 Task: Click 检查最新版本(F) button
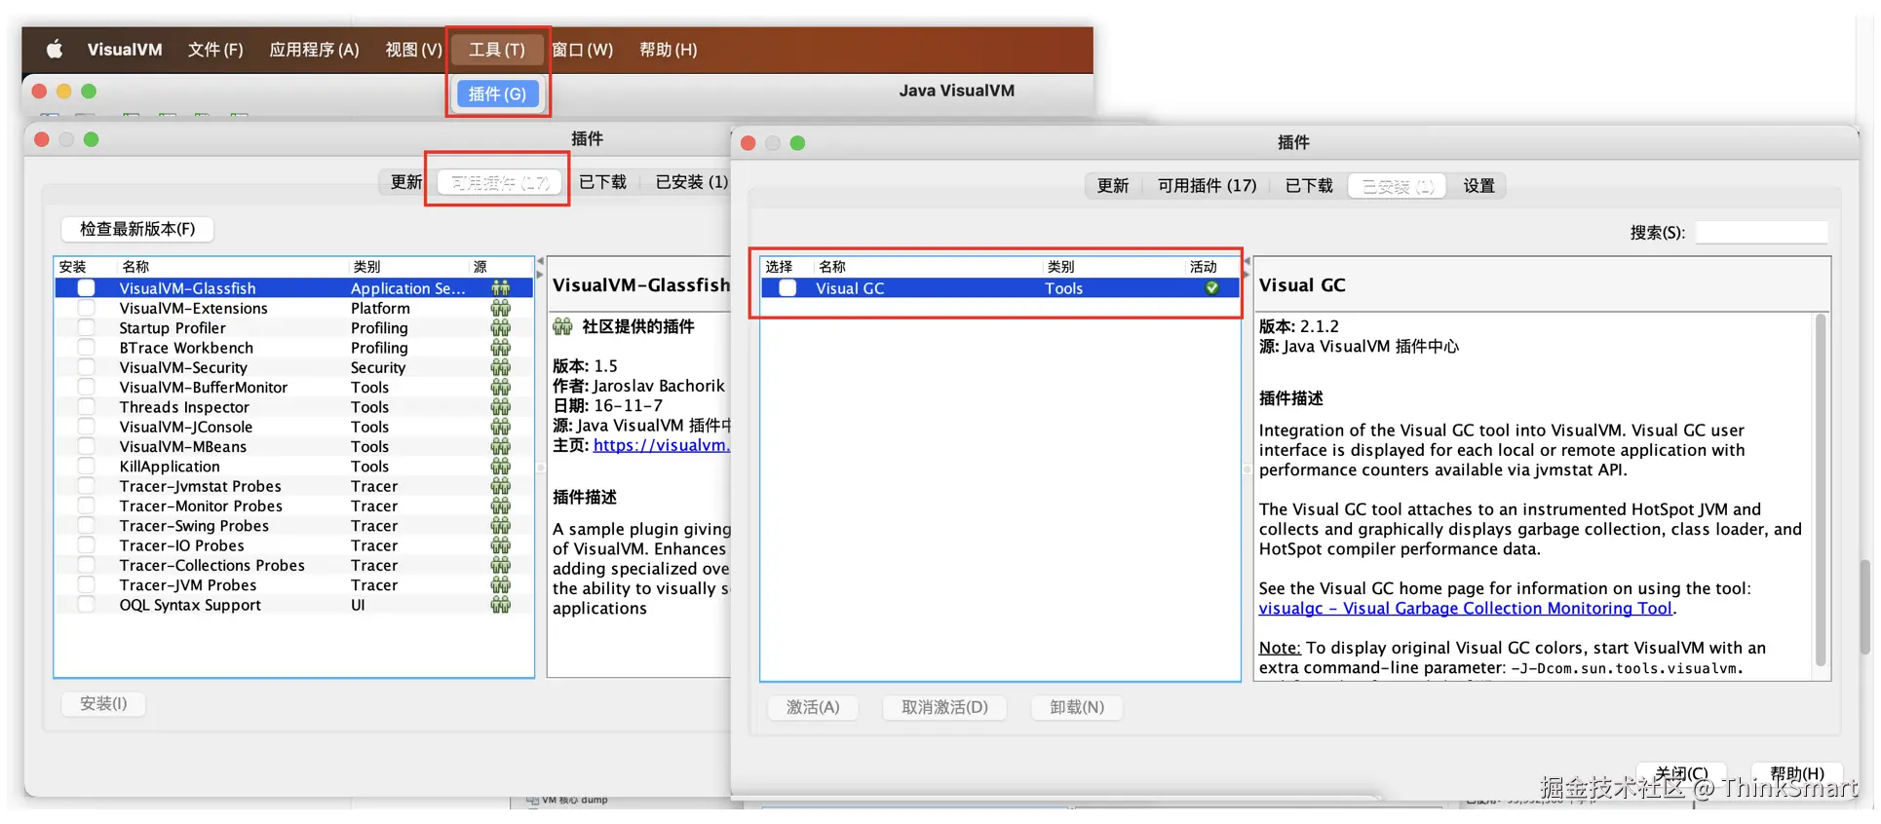[x=137, y=229]
